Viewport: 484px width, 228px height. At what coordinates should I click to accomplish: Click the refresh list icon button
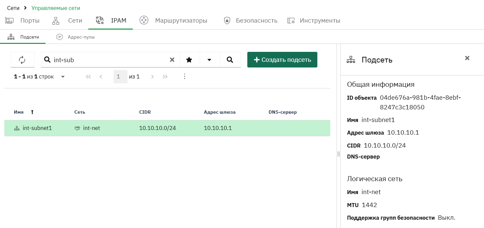pos(22,60)
